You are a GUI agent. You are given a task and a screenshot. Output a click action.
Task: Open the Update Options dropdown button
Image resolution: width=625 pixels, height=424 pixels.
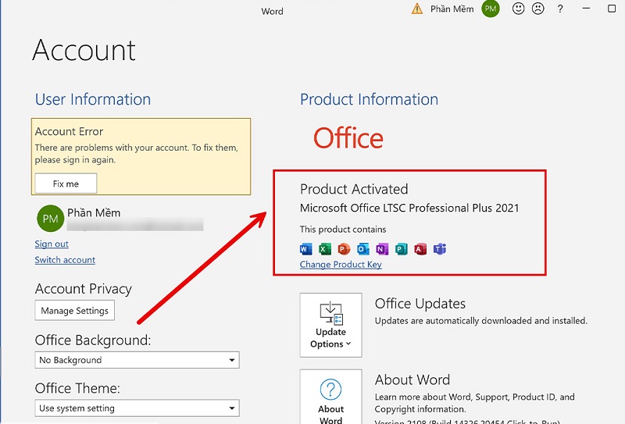(330, 325)
